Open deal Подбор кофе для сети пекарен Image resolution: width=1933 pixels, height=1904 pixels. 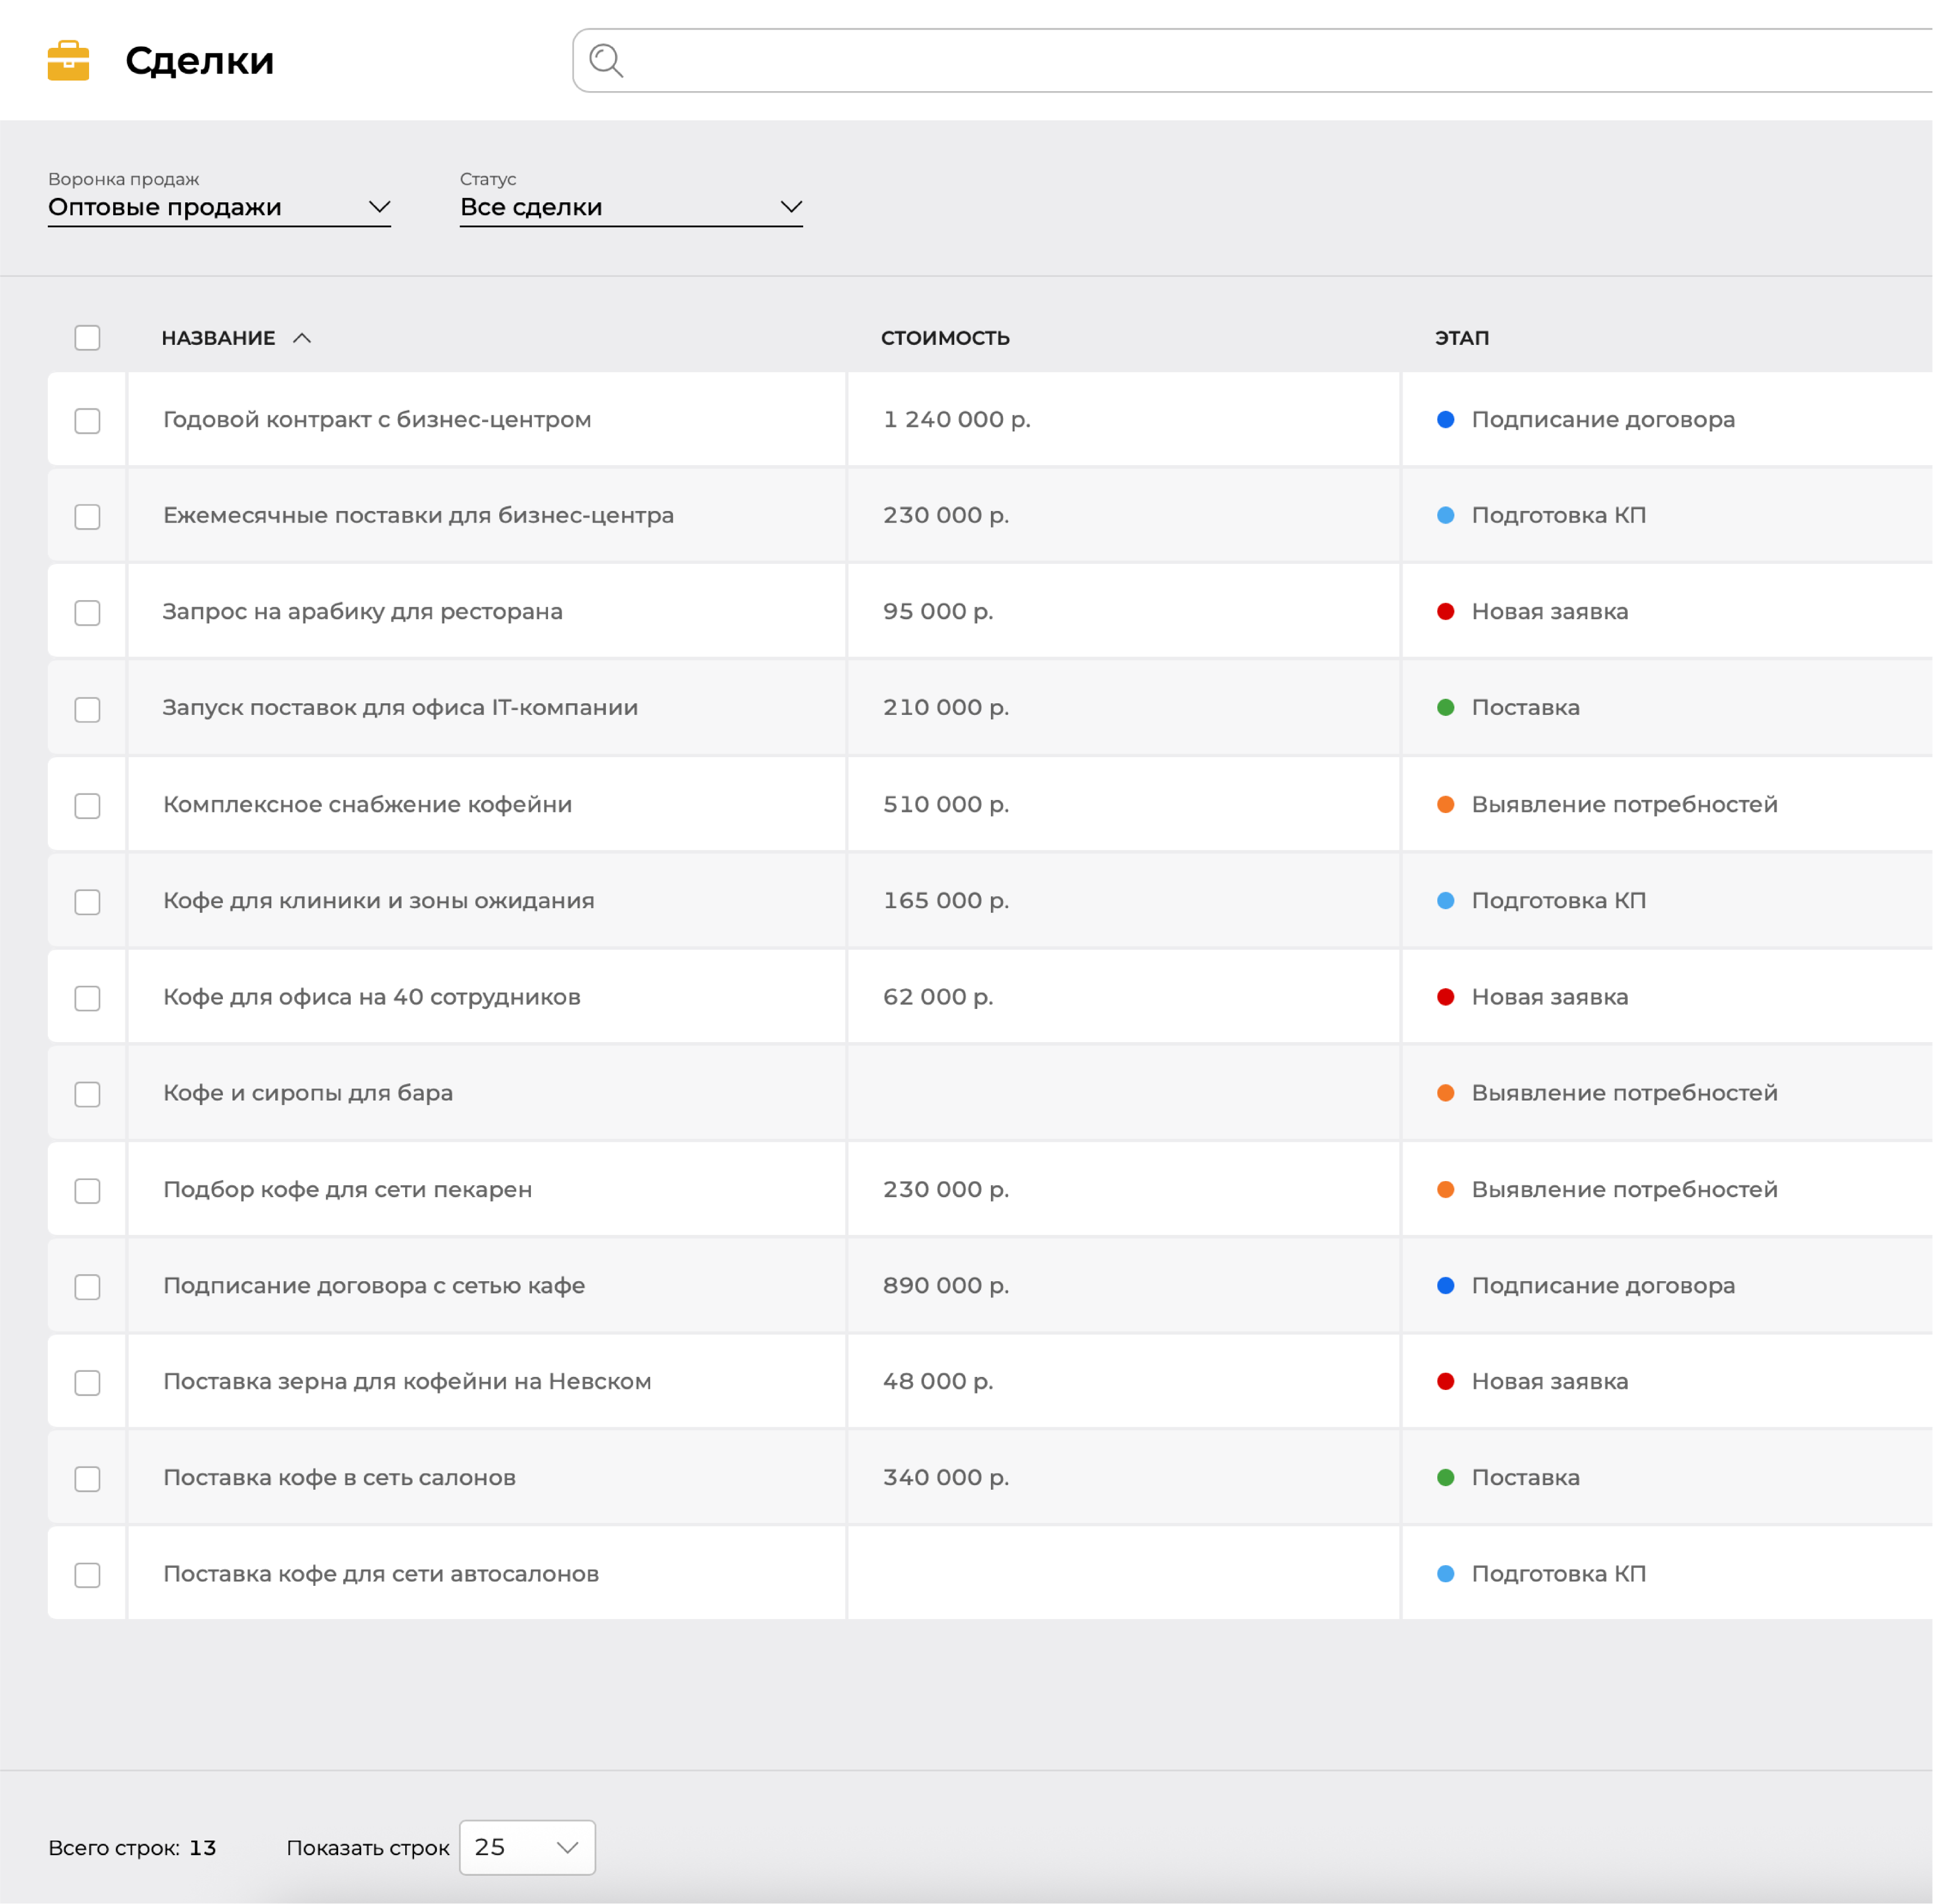click(347, 1189)
